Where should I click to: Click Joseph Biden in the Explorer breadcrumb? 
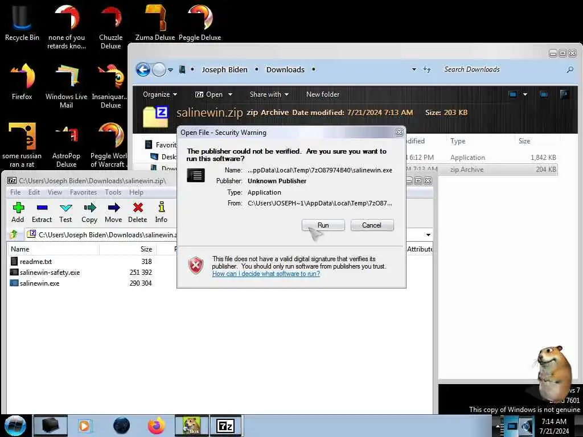(224, 70)
